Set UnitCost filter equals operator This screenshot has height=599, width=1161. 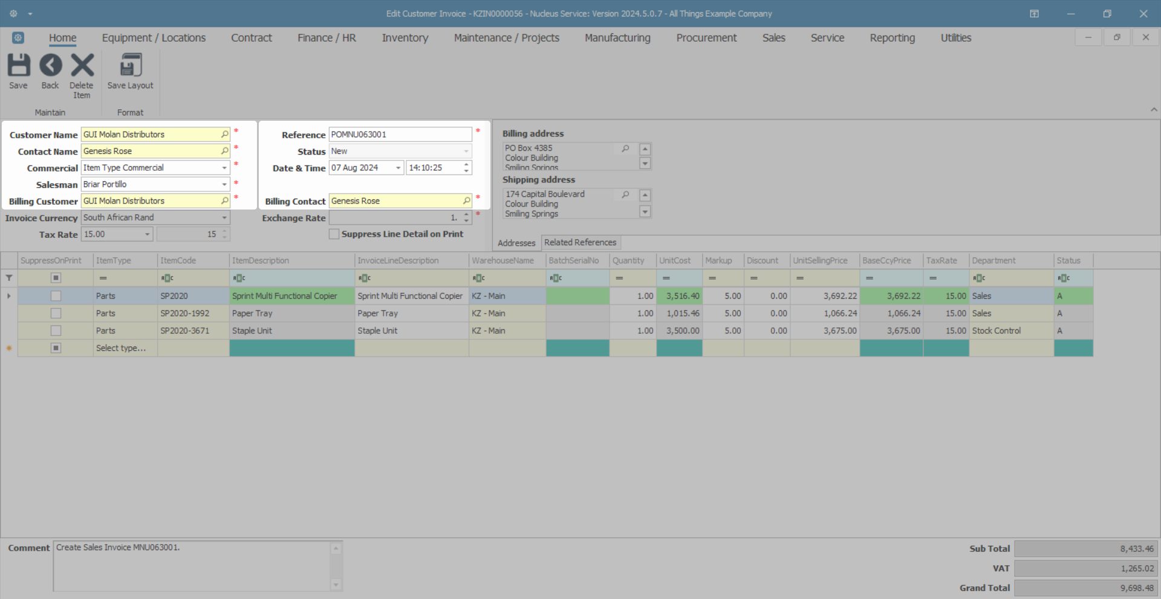coord(666,278)
